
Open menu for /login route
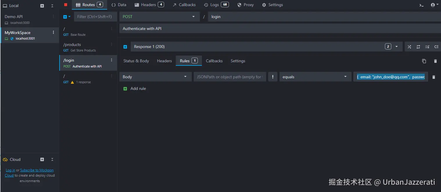pos(112,60)
